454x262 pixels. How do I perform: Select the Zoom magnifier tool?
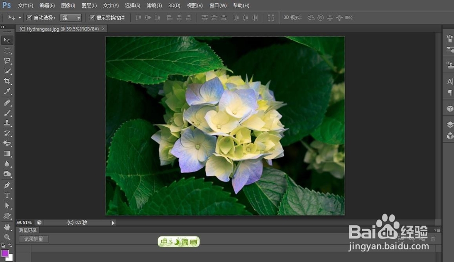pos(7,237)
